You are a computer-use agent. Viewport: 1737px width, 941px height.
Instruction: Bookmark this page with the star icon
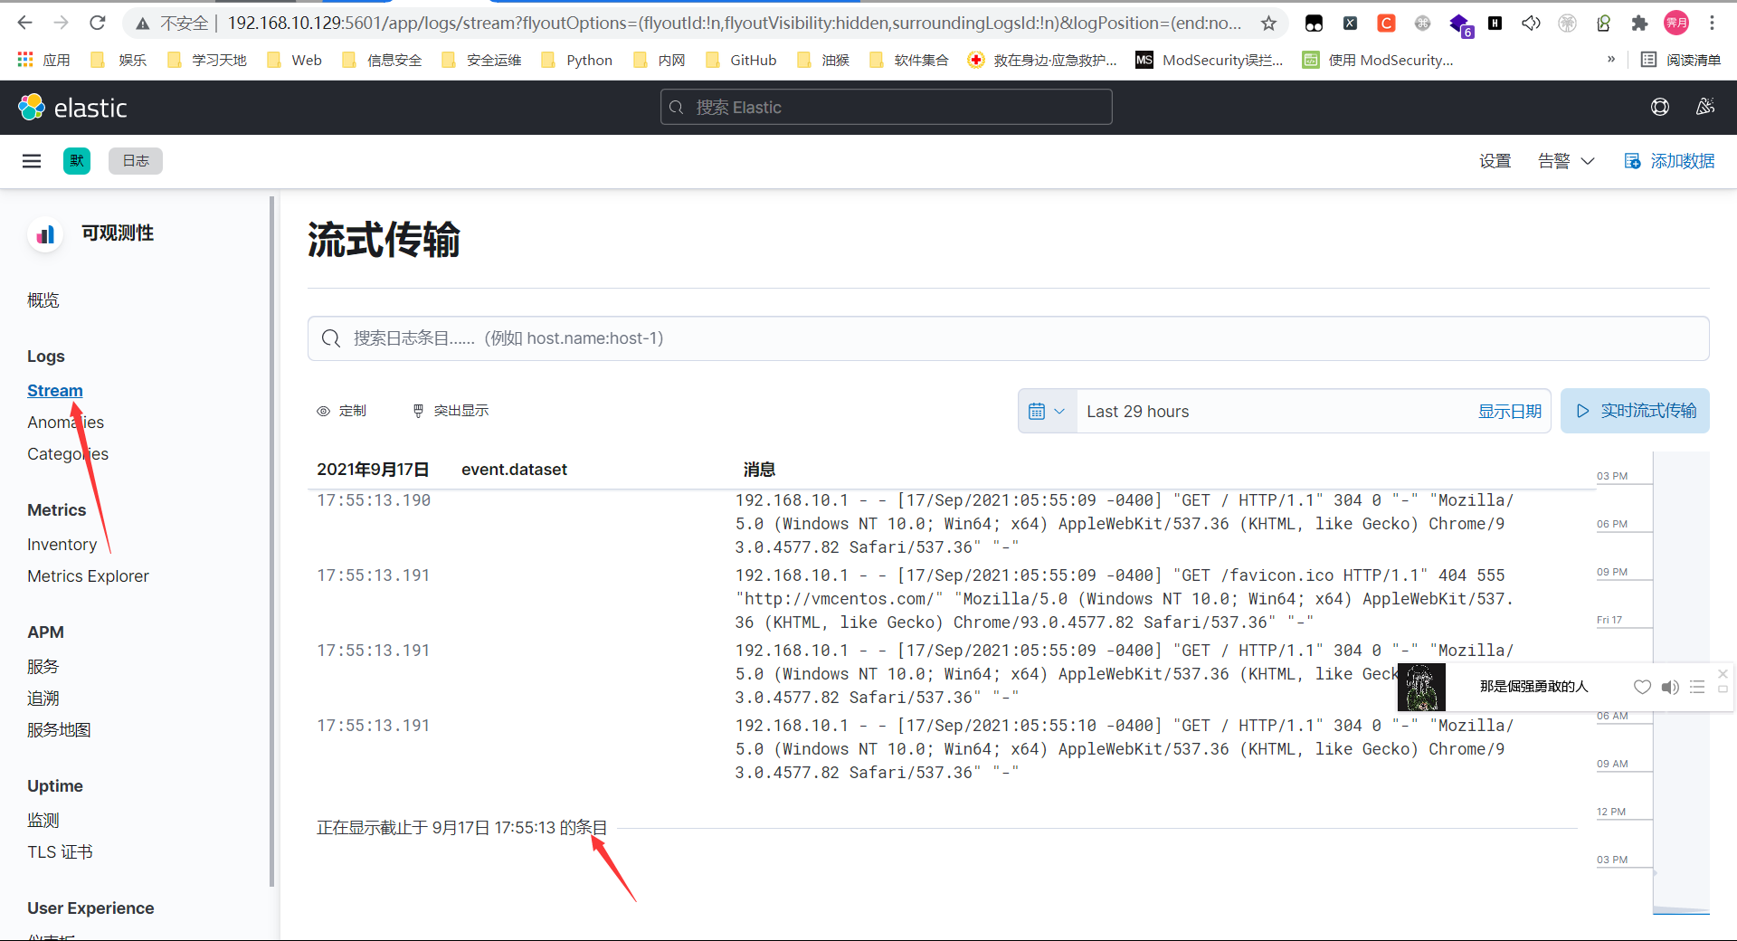[1268, 24]
